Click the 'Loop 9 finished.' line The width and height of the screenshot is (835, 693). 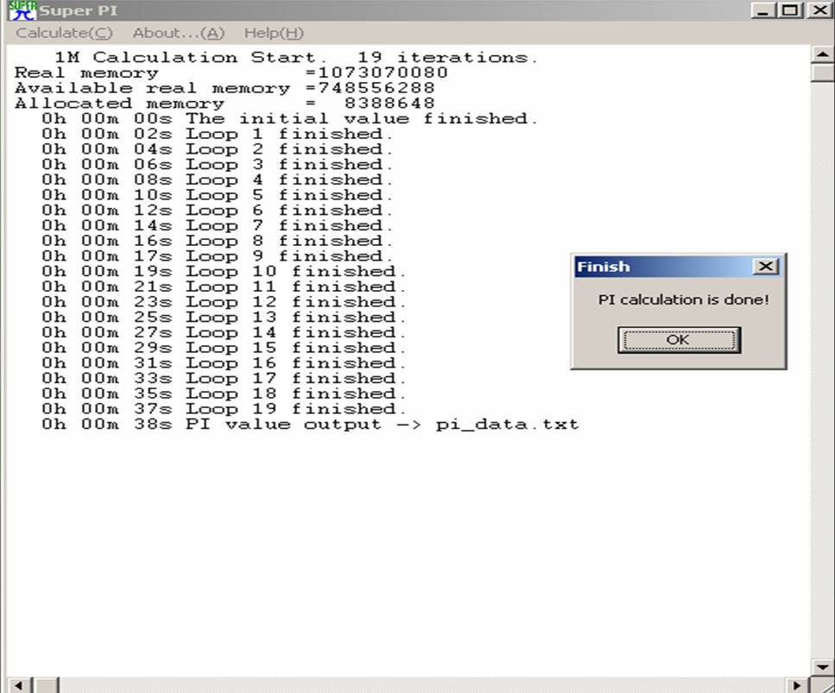[x=218, y=256]
